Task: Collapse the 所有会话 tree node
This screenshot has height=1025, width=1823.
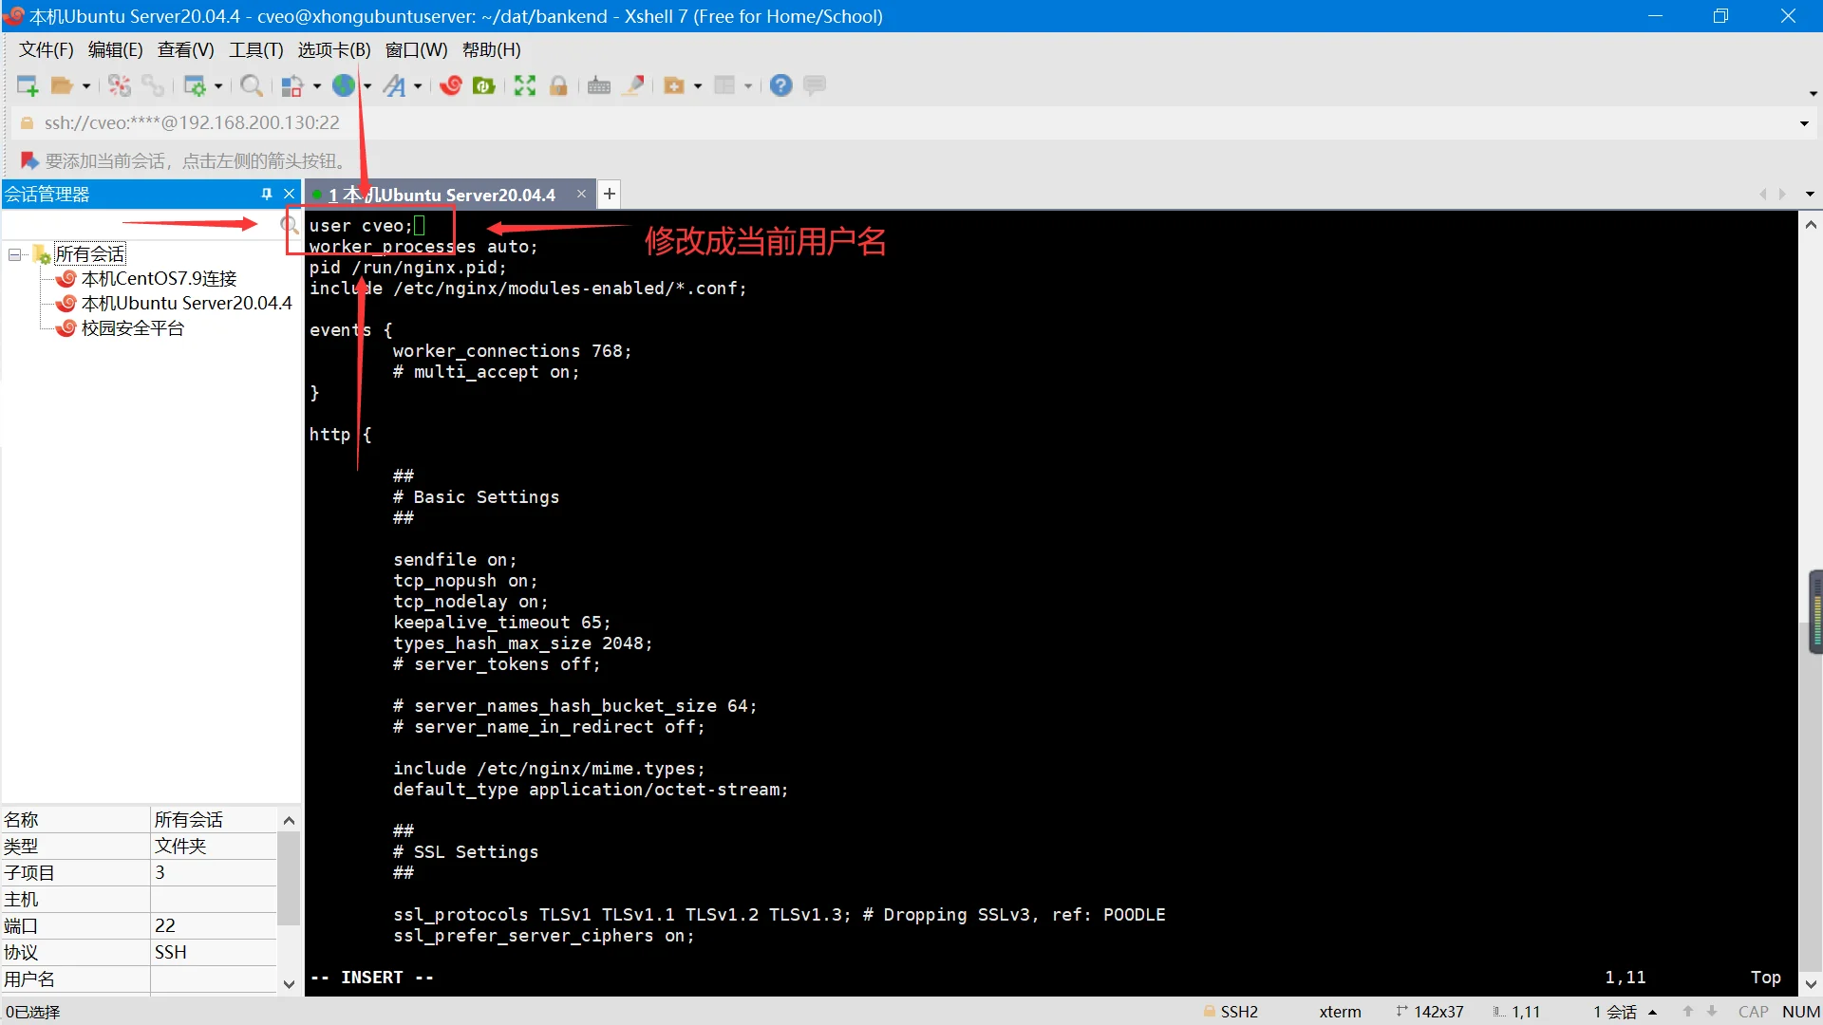Action: [x=15, y=254]
